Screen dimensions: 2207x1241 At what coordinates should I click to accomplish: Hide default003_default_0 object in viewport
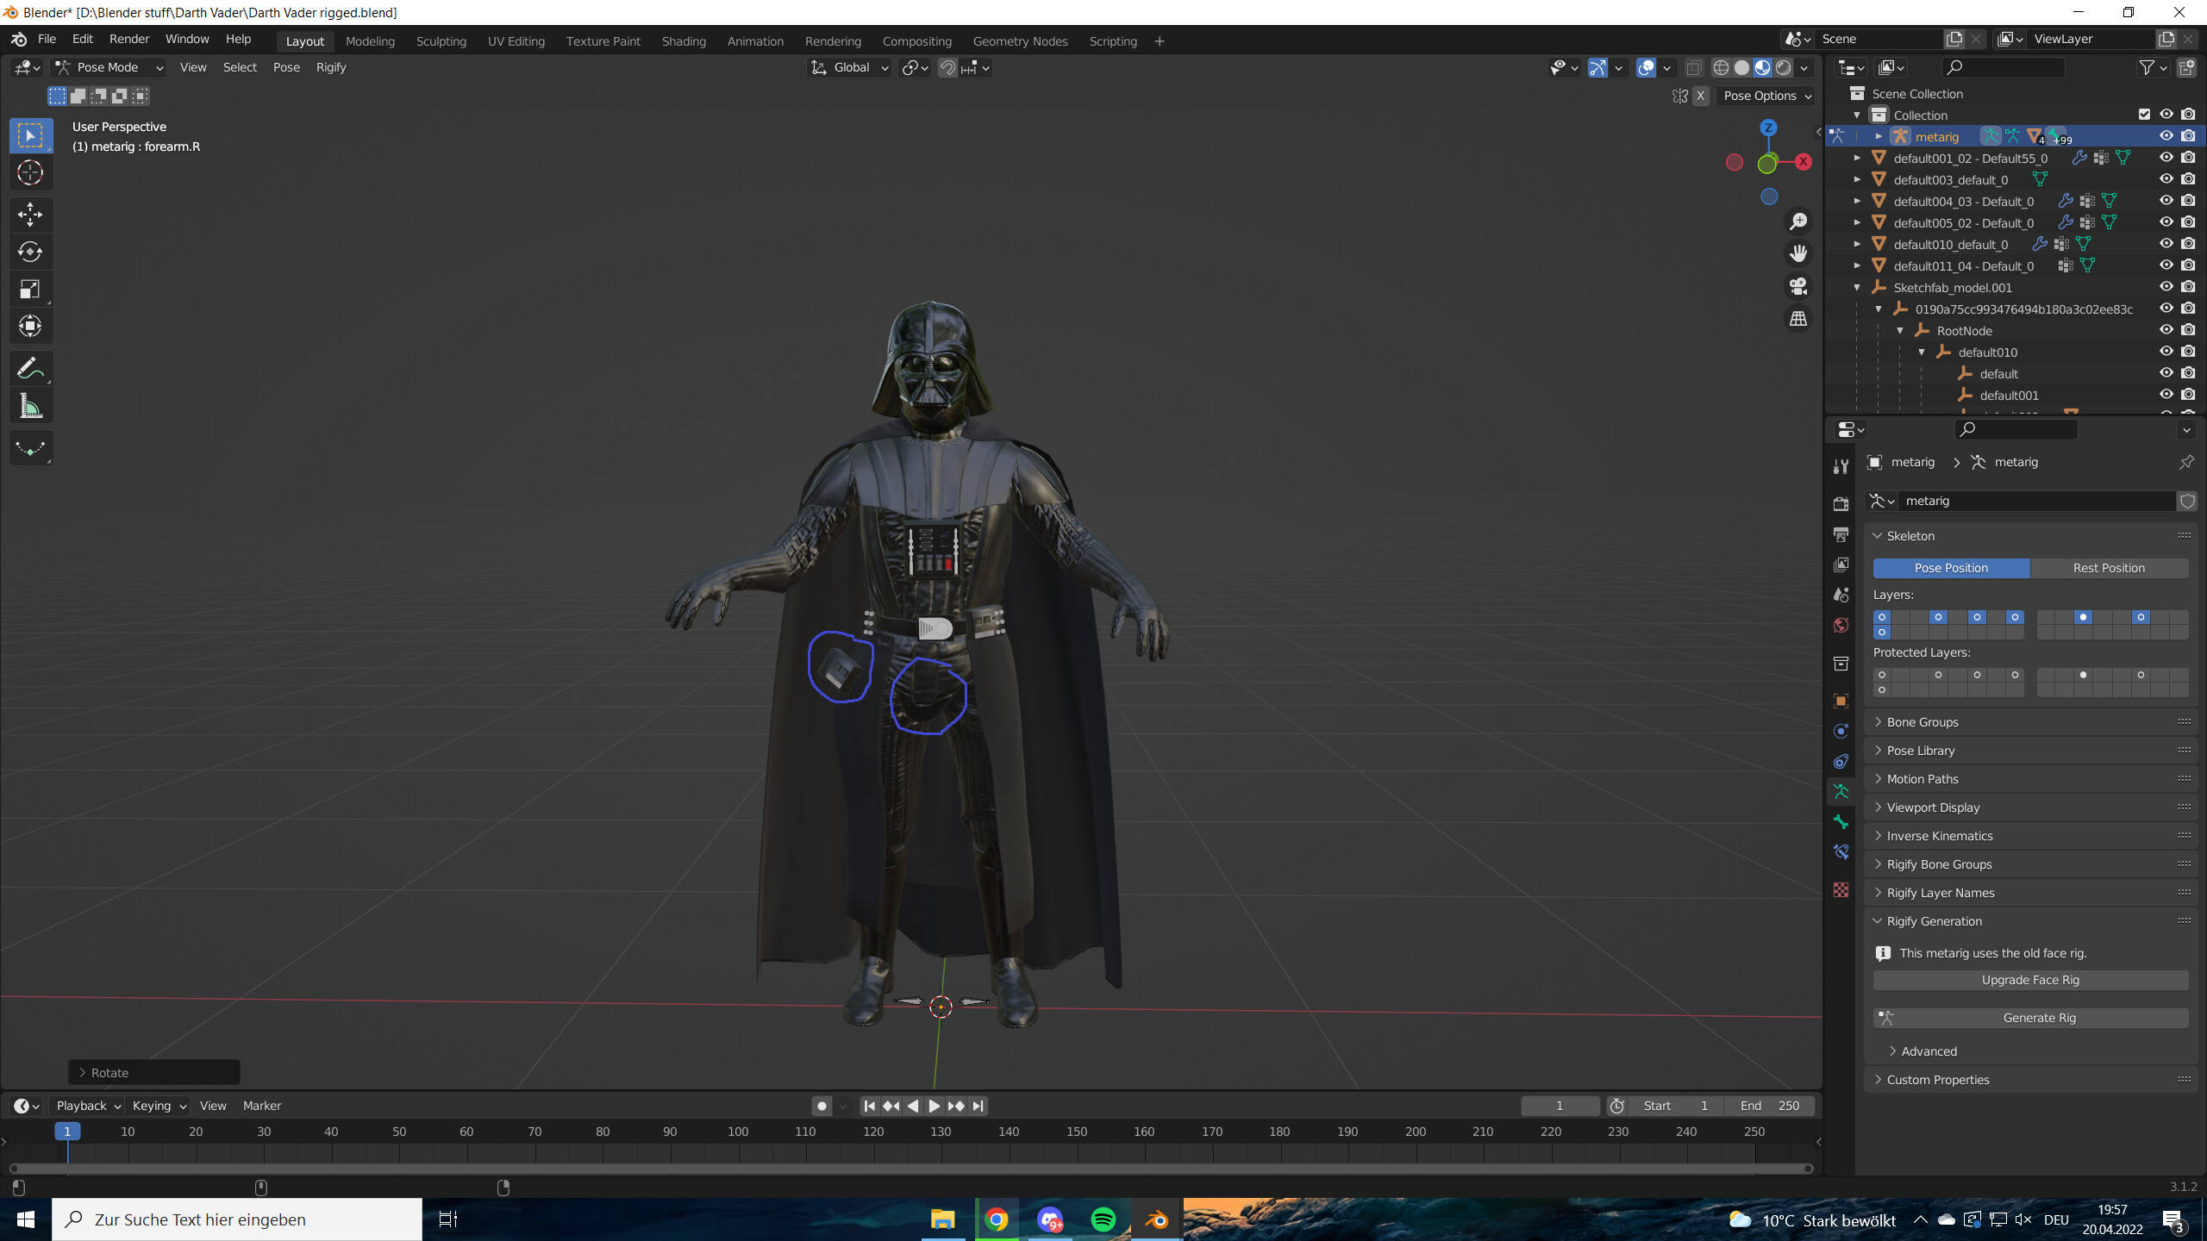(2166, 179)
